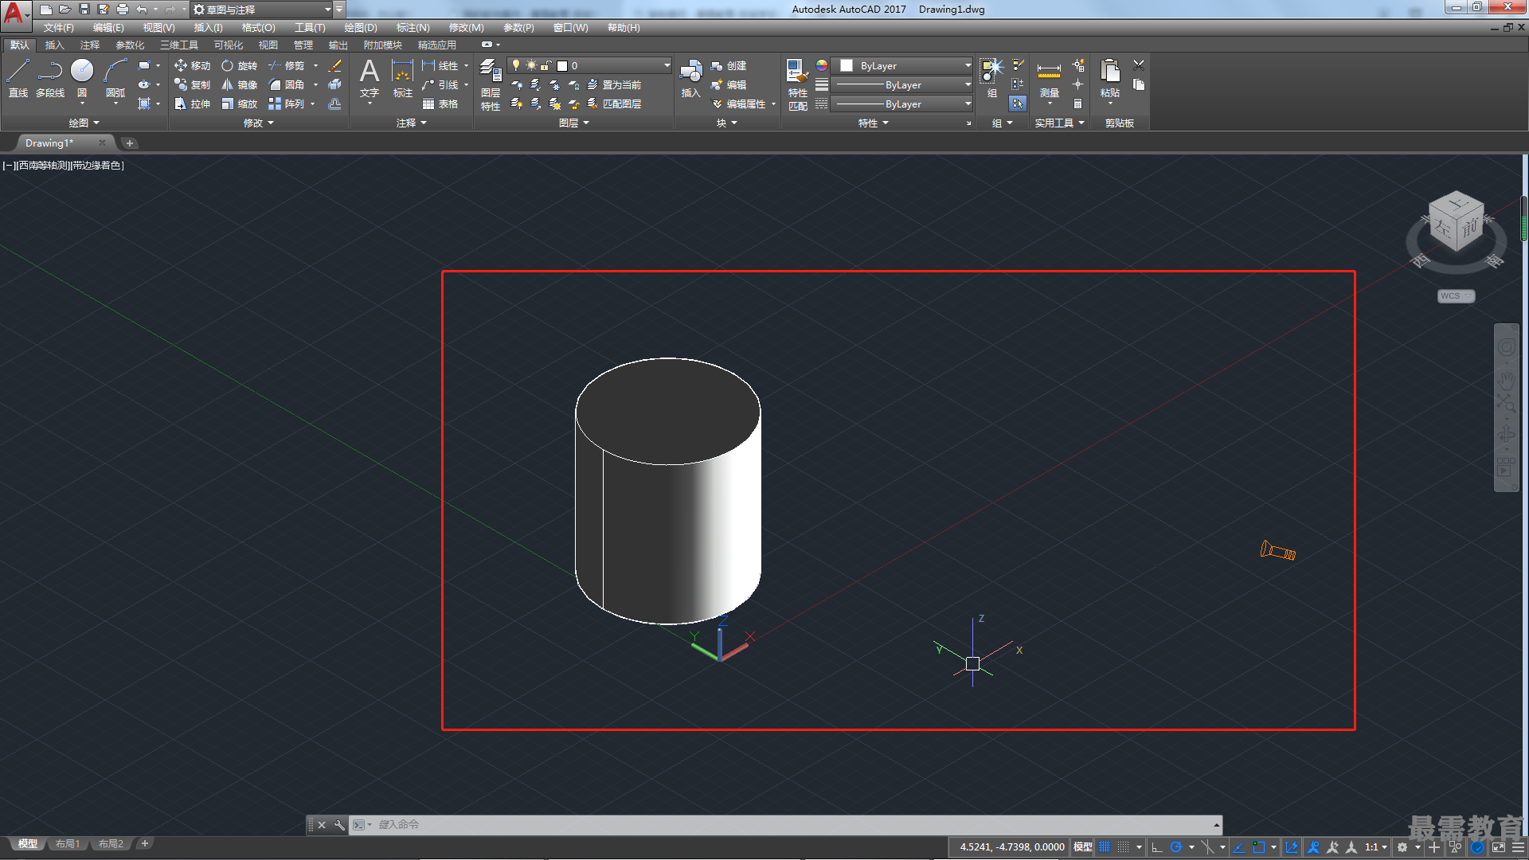Click the object color wheel icon in Properties

tap(821, 65)
